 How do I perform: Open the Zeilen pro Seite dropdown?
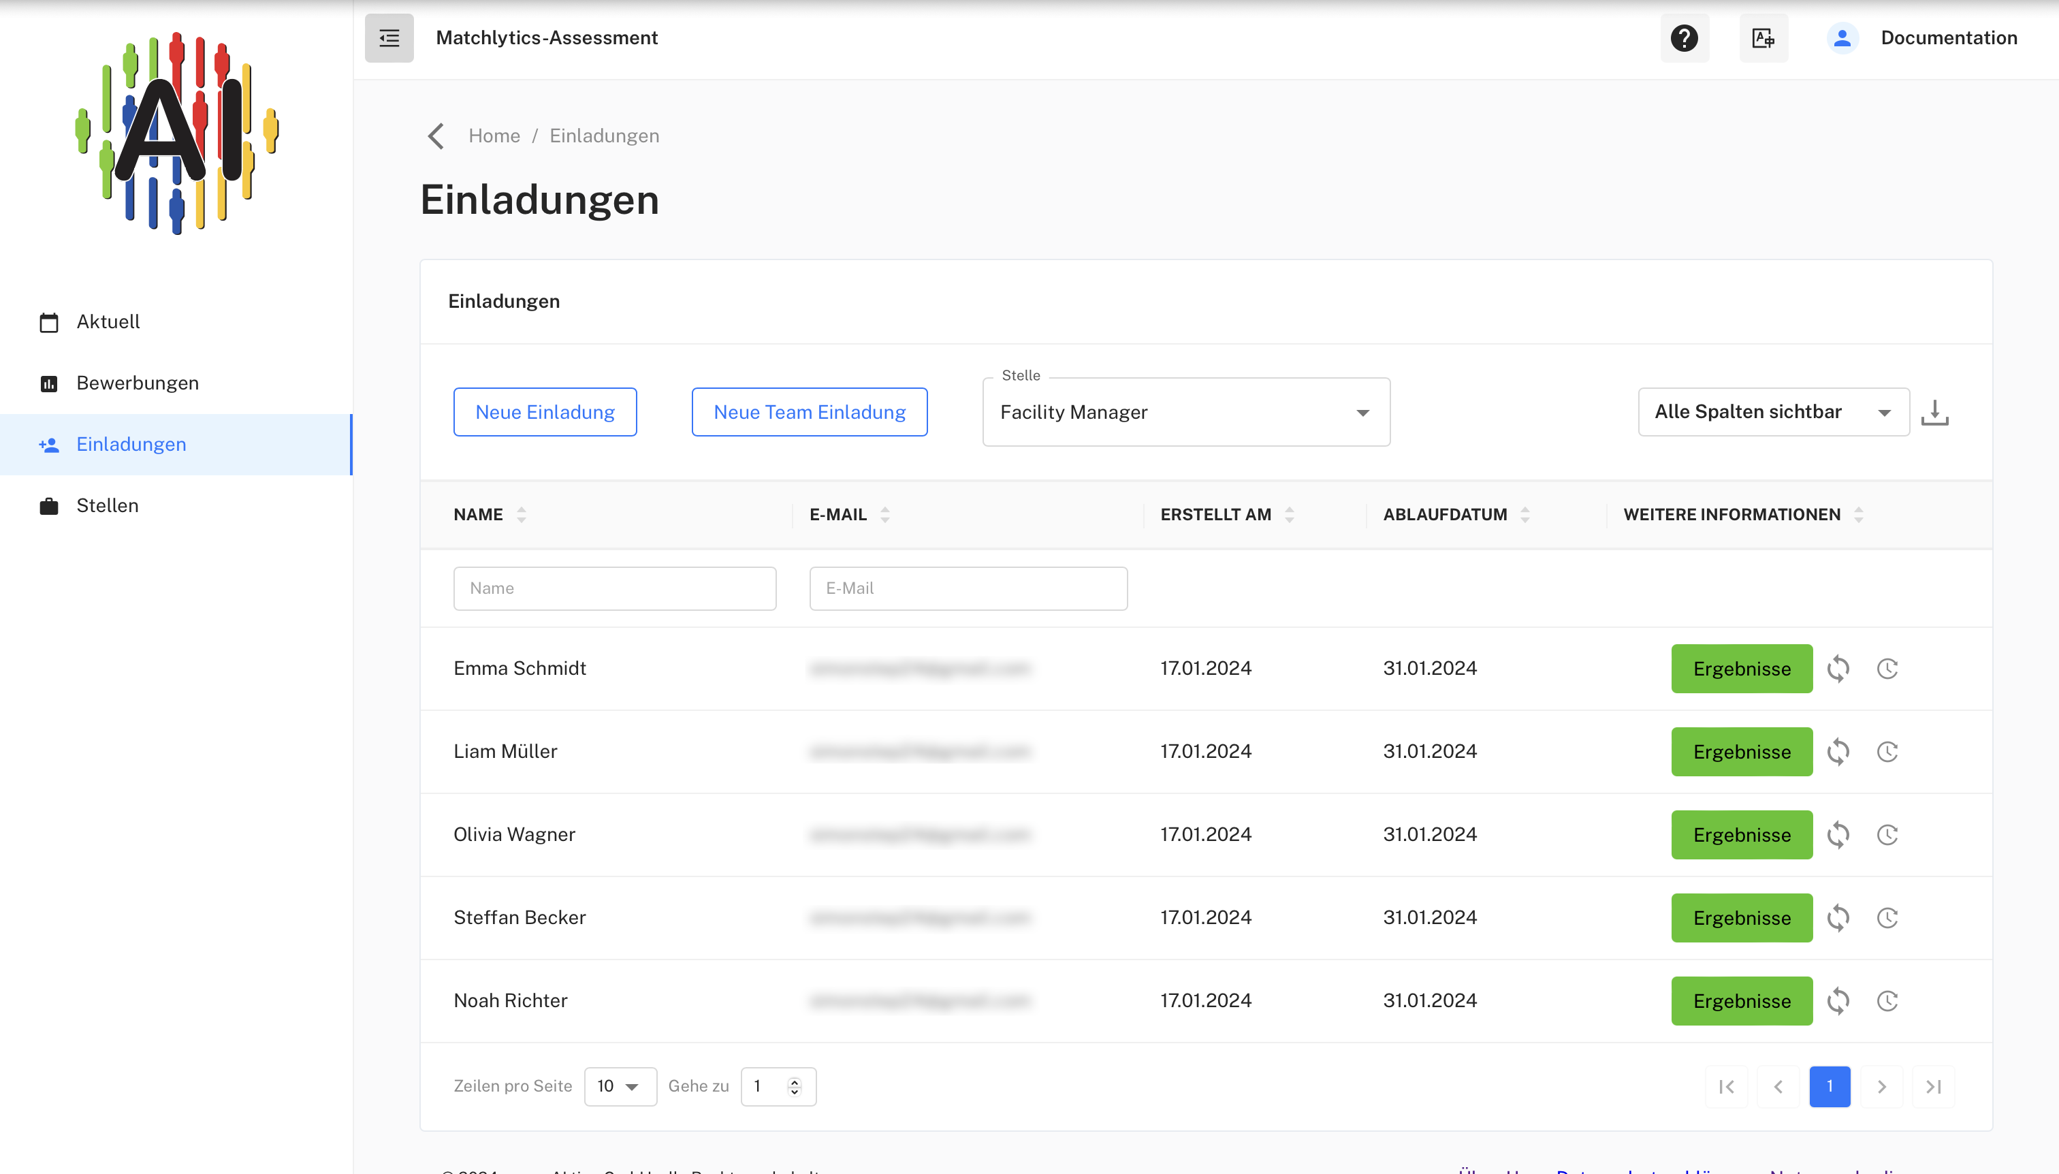(x=620, y=1086)
